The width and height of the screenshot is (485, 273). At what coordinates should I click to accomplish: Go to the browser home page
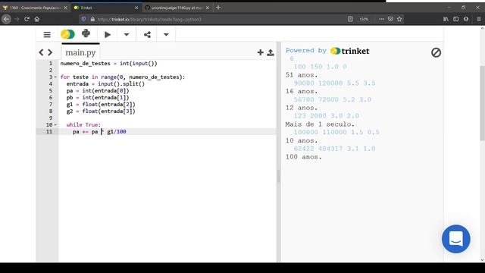(x=37, y=19)
